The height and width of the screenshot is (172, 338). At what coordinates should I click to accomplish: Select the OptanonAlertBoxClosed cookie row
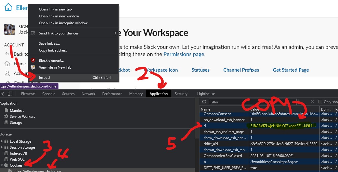pyautogui.click(x=268, y=156)
